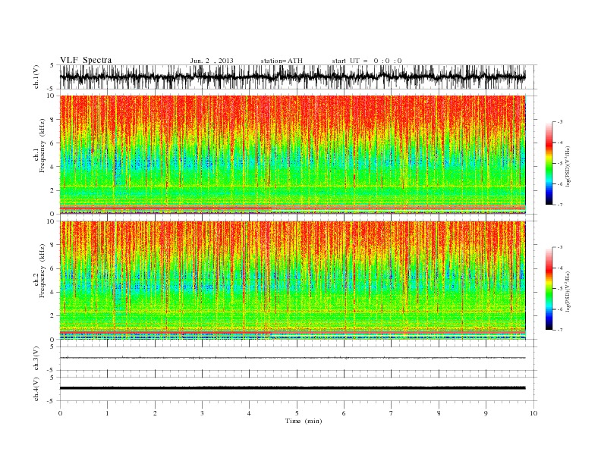
Task: Click the "station=ATH" header label
Action: (282, 61)
